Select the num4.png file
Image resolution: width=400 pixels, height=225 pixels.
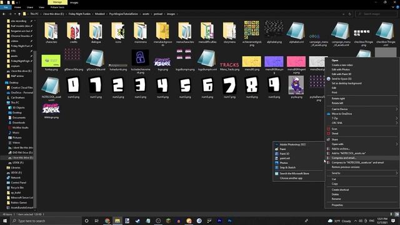click(x=162, y=87)
